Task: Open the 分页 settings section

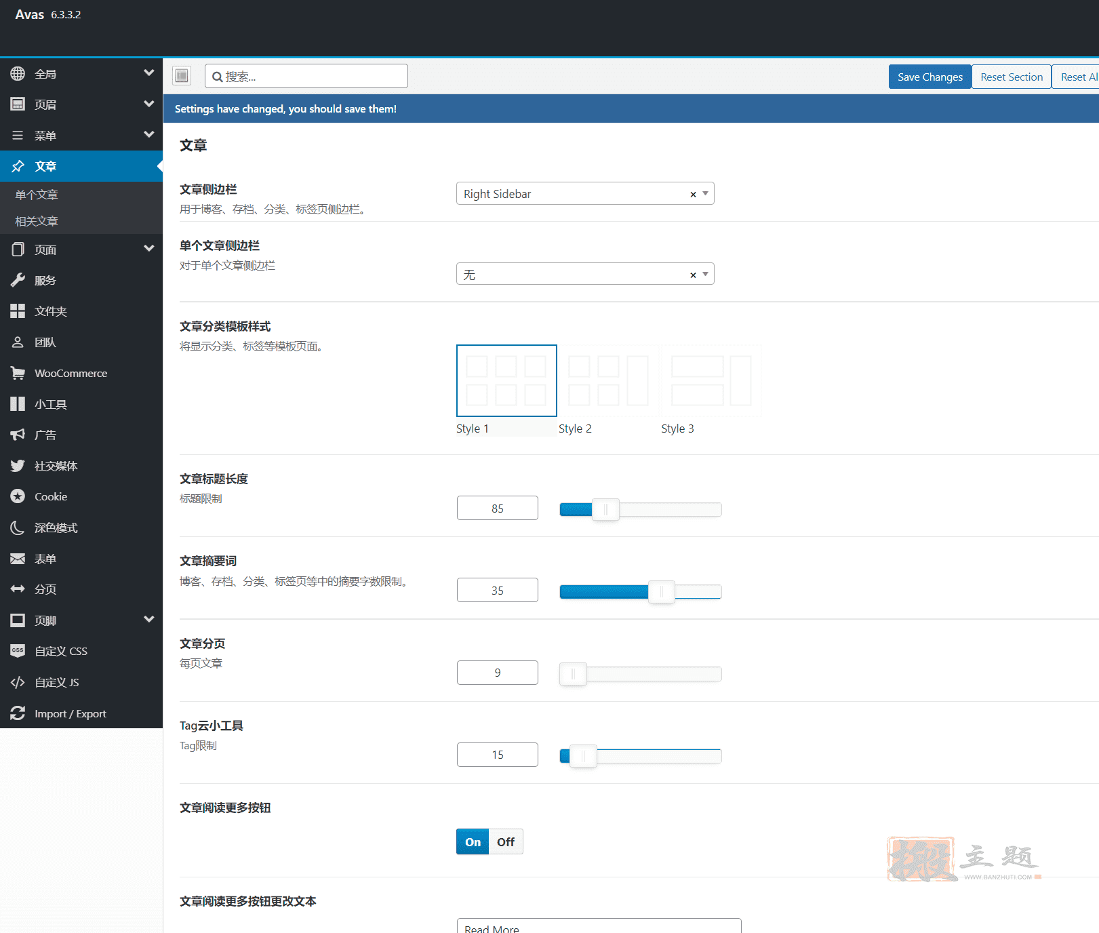Action: tap(81, 589)
